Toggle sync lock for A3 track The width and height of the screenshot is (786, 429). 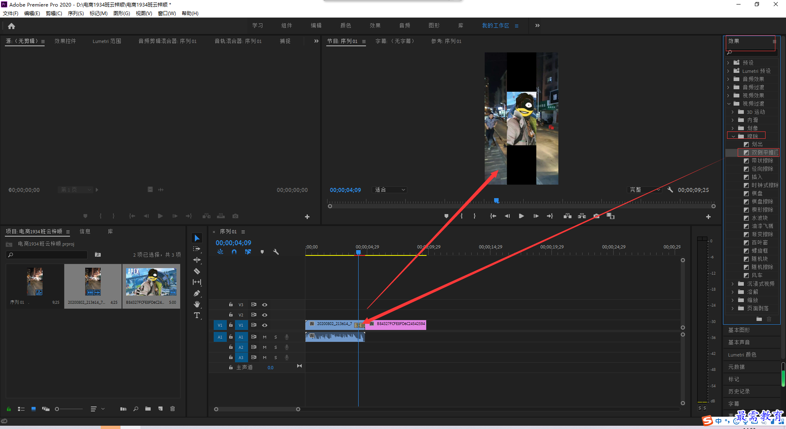coord(254,357)
